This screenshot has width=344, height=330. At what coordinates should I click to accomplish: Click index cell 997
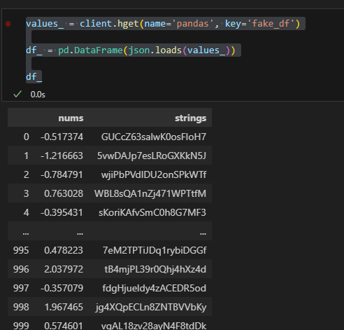pyautogui.click(x=21, y=288)
